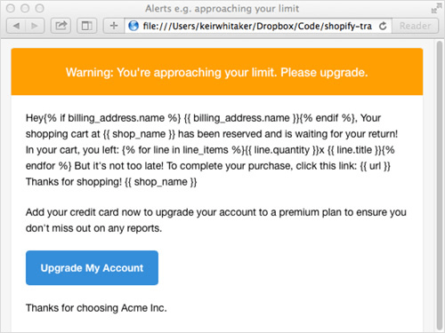Image resolution: width=445 pixels, height=333 pixels.
Task: Go forward with the right arrow button
Action: tap(35, 26)
